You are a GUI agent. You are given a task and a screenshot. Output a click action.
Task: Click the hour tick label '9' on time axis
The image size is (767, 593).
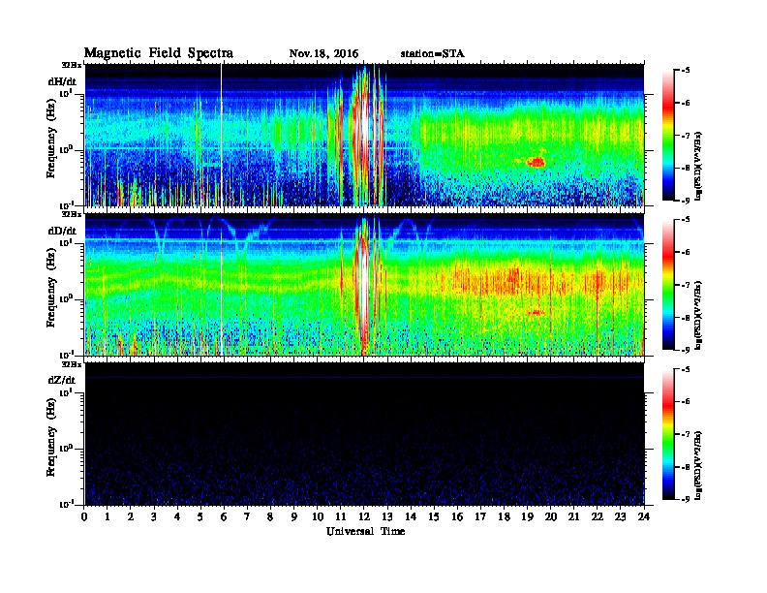pos(294,516)
